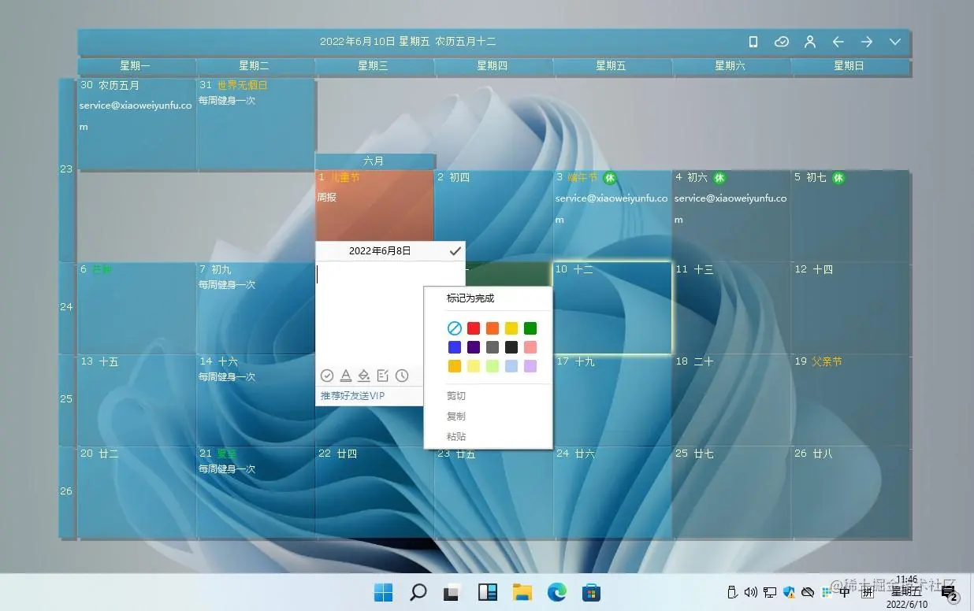Pick the black color swatch

[x=511, y=347]
